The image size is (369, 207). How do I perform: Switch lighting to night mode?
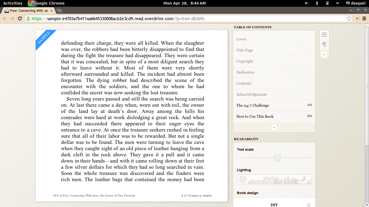click(x=293, y=179)
